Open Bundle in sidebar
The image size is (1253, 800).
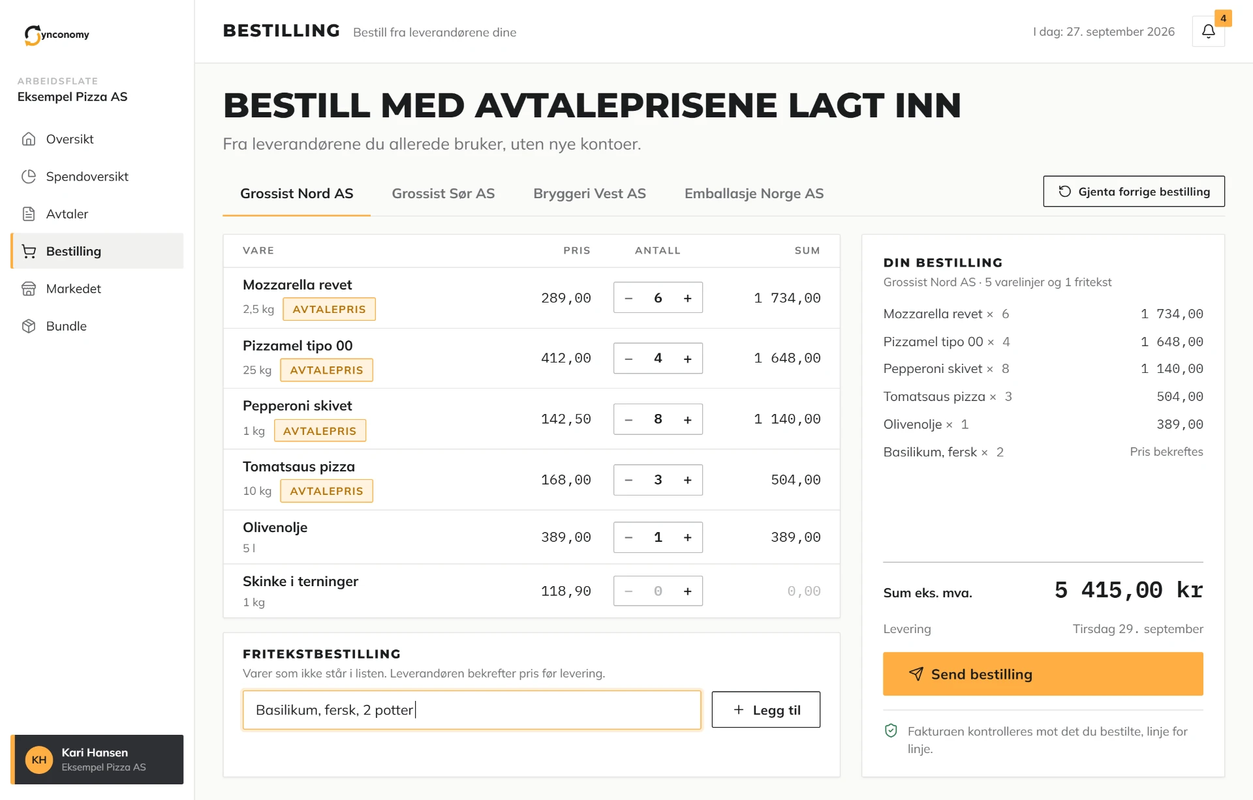97,326
